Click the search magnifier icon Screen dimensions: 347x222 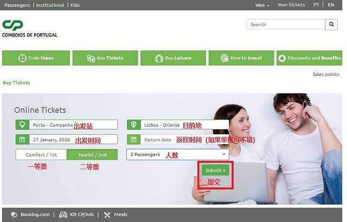coord(331,24)
